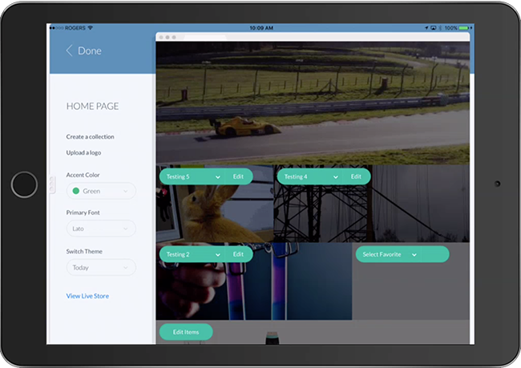Screen dimensions: 521x368
Task: Open the Select Favorite dropdown
Action: (x=402, y=254)
